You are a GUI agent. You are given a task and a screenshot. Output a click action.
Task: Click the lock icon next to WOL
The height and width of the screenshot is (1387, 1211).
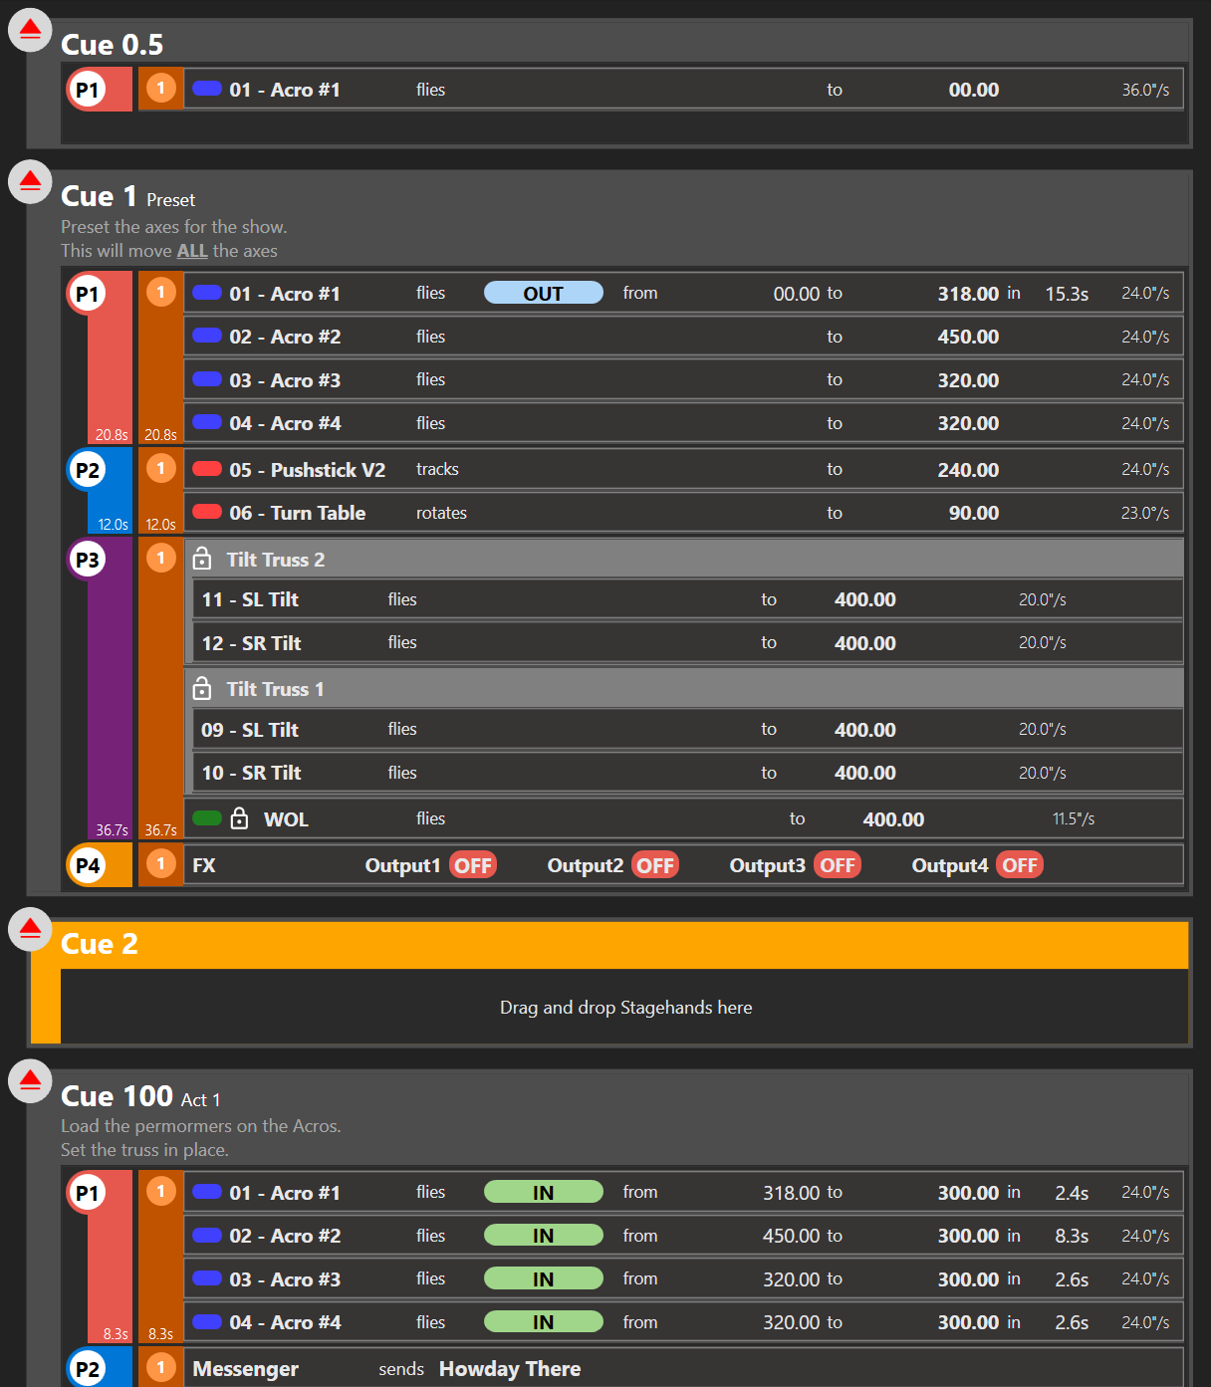(239, 818)
